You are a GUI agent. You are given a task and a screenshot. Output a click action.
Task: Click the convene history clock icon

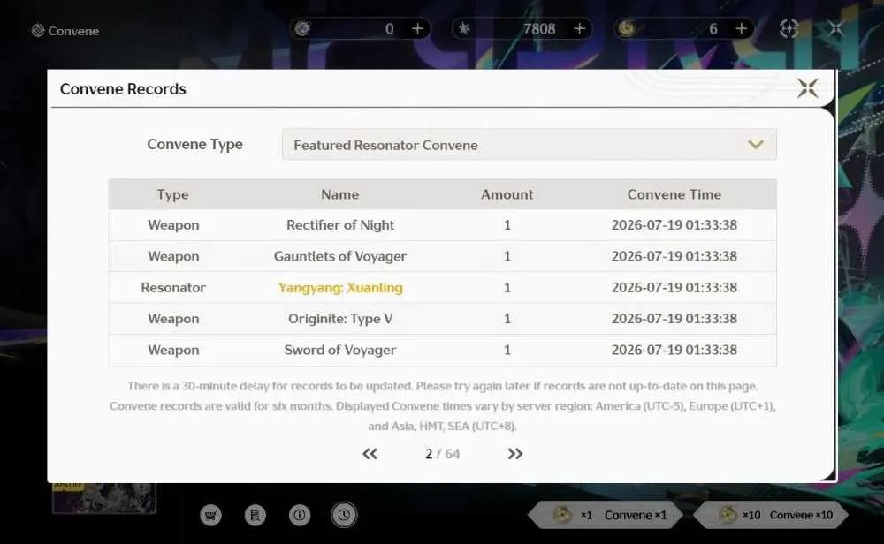344,515
